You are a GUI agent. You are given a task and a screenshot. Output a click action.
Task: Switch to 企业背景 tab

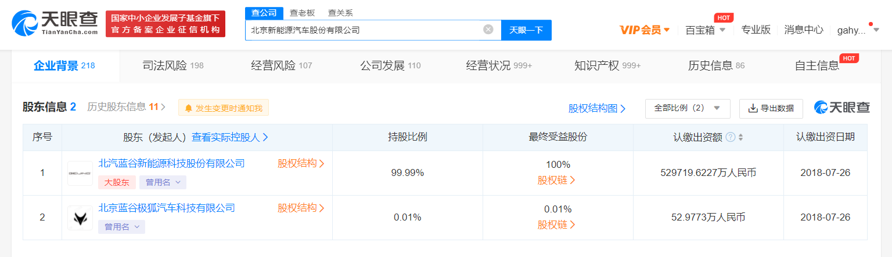[65, 66]
